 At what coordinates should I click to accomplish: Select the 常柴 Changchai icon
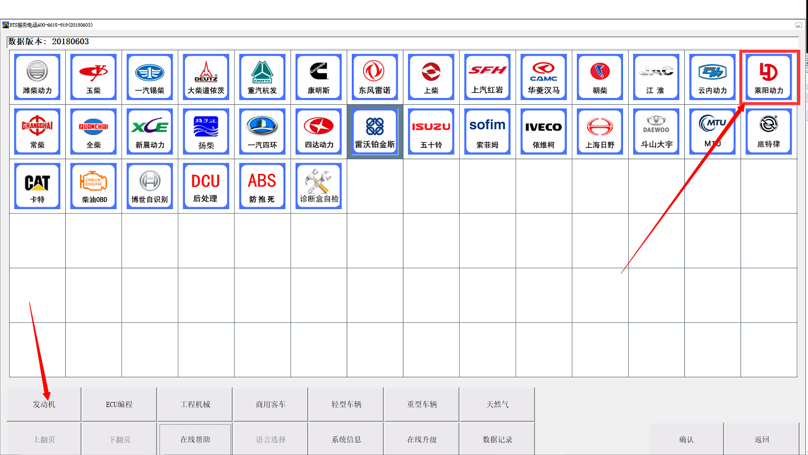pyautogui.click(x=37, y=131)
